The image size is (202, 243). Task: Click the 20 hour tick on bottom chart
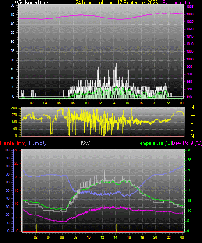155,237
